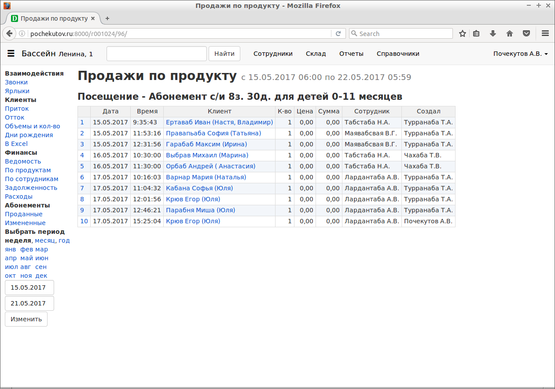This screenshot has width=555, height=389.
Task: Select the месяц period link
Action: 45,240
